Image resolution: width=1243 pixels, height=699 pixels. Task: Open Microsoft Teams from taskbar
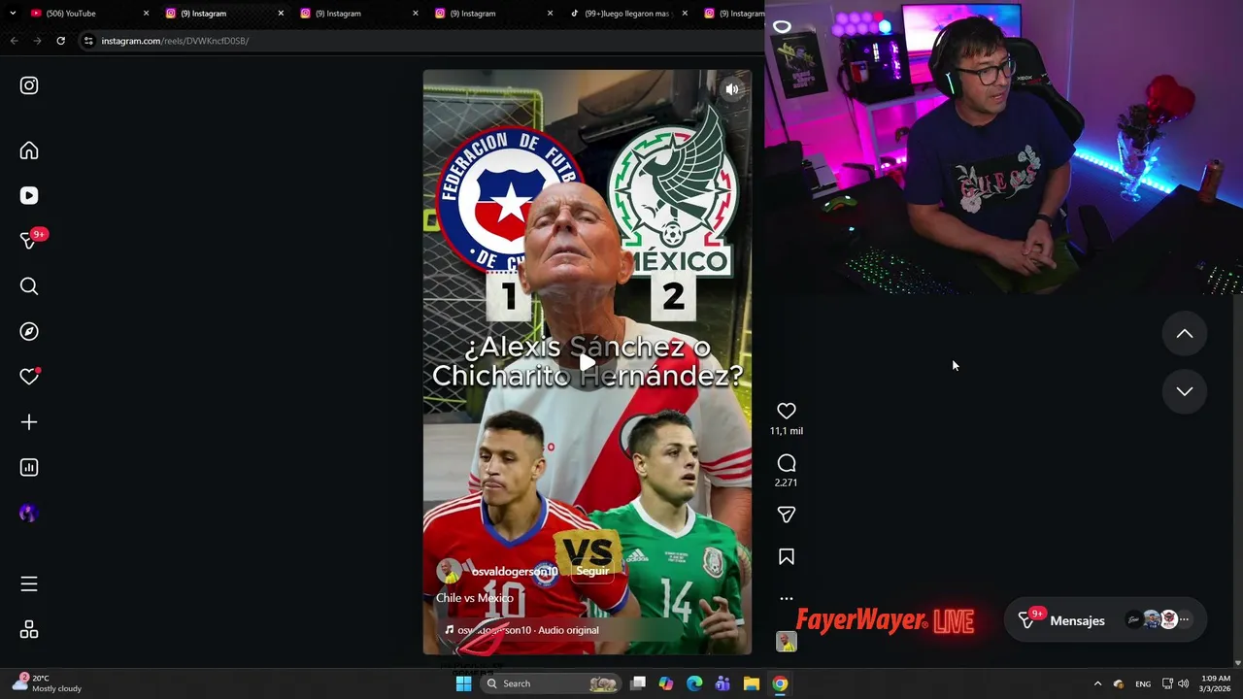[722, 683]
